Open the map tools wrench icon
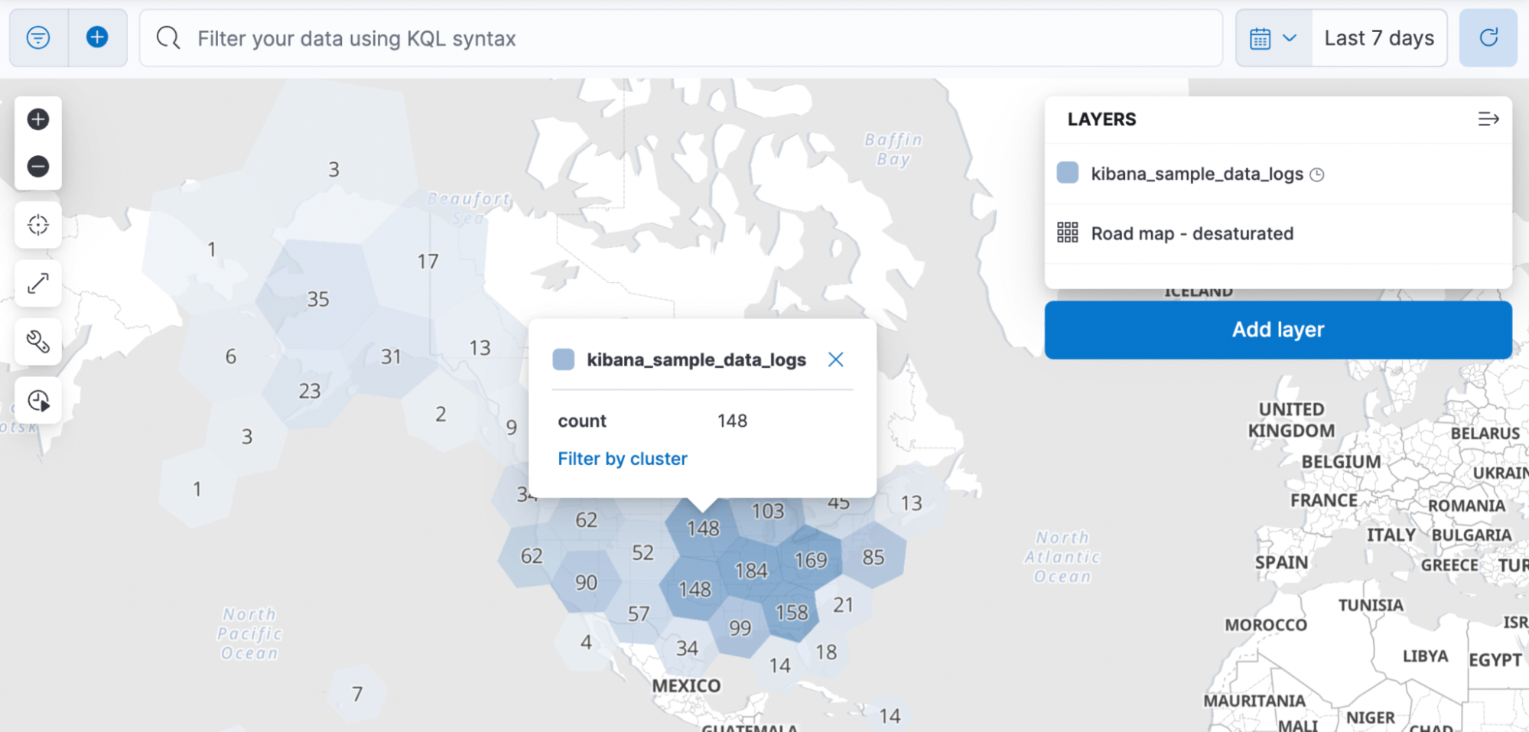Screen dimensions: 1529x732 coord(37,342)
